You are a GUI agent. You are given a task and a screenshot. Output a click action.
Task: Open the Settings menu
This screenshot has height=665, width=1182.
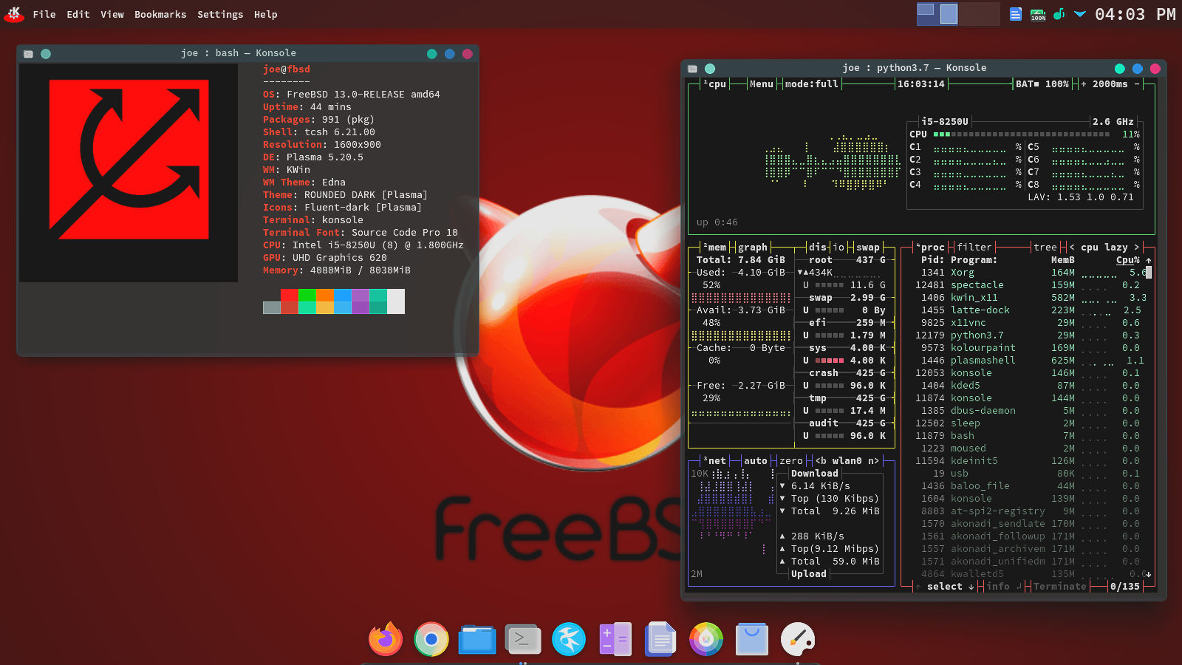pyautogui.click(x=220, y=14)
